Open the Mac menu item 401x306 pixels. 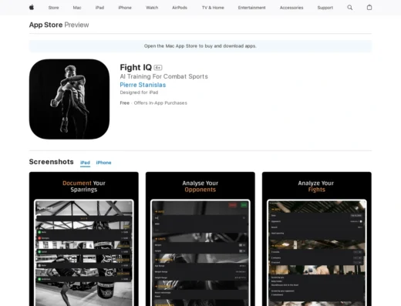77,8
